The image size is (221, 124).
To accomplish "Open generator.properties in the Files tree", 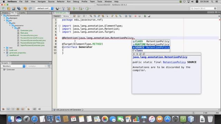I will (18, 53).
